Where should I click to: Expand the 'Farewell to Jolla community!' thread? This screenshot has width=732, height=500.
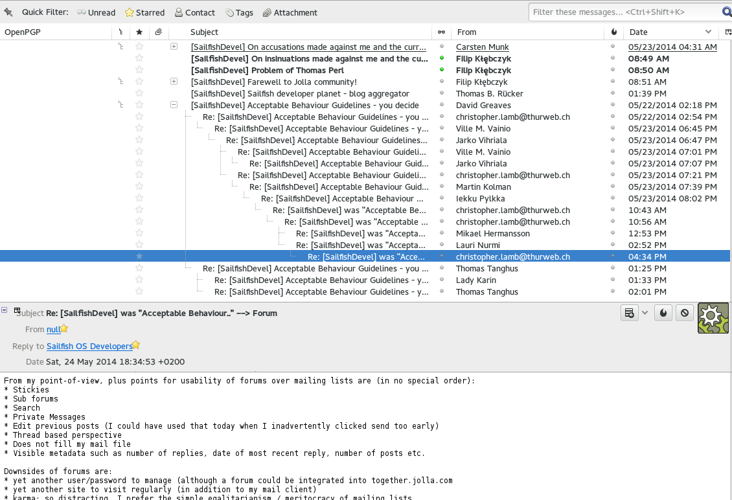point(174,82)
